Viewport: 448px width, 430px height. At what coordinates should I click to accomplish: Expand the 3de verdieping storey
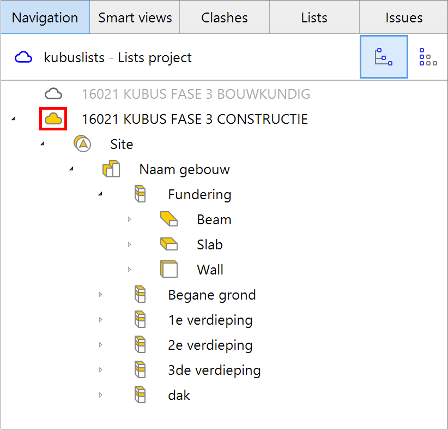click(101, 370)
